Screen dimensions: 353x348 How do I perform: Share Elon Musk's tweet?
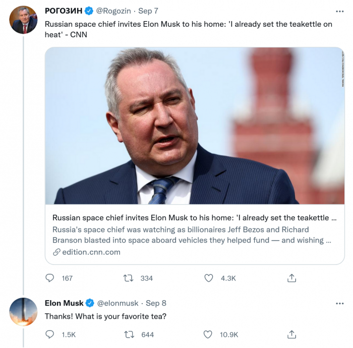291,334
